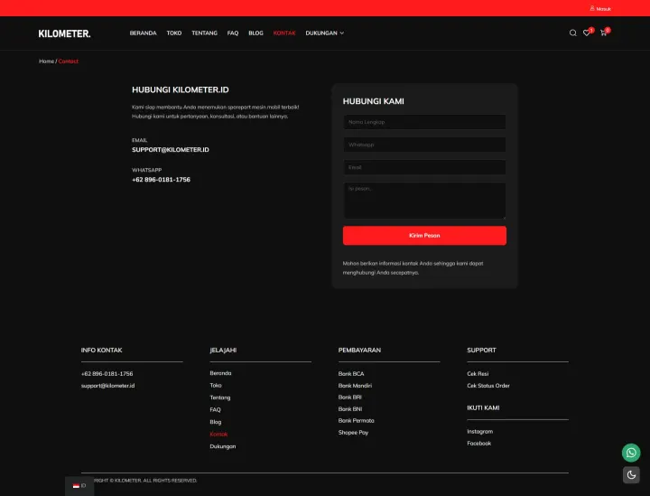The image size is (650, 496).
Task: Click footer support@kilometer.id link
Action: coord(107,386)
